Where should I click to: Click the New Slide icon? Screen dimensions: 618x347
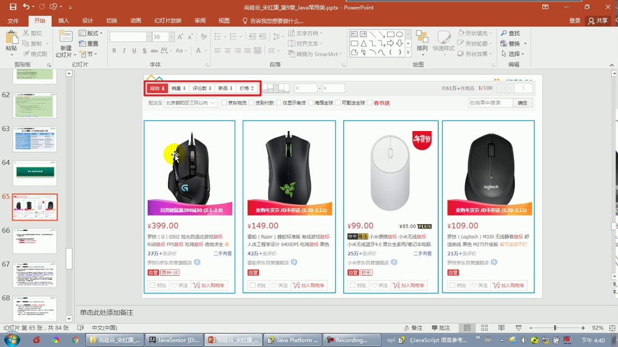66,37
